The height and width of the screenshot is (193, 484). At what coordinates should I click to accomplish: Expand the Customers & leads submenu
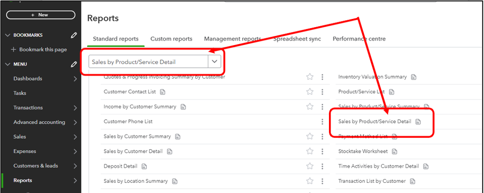[x=75, y=166]
